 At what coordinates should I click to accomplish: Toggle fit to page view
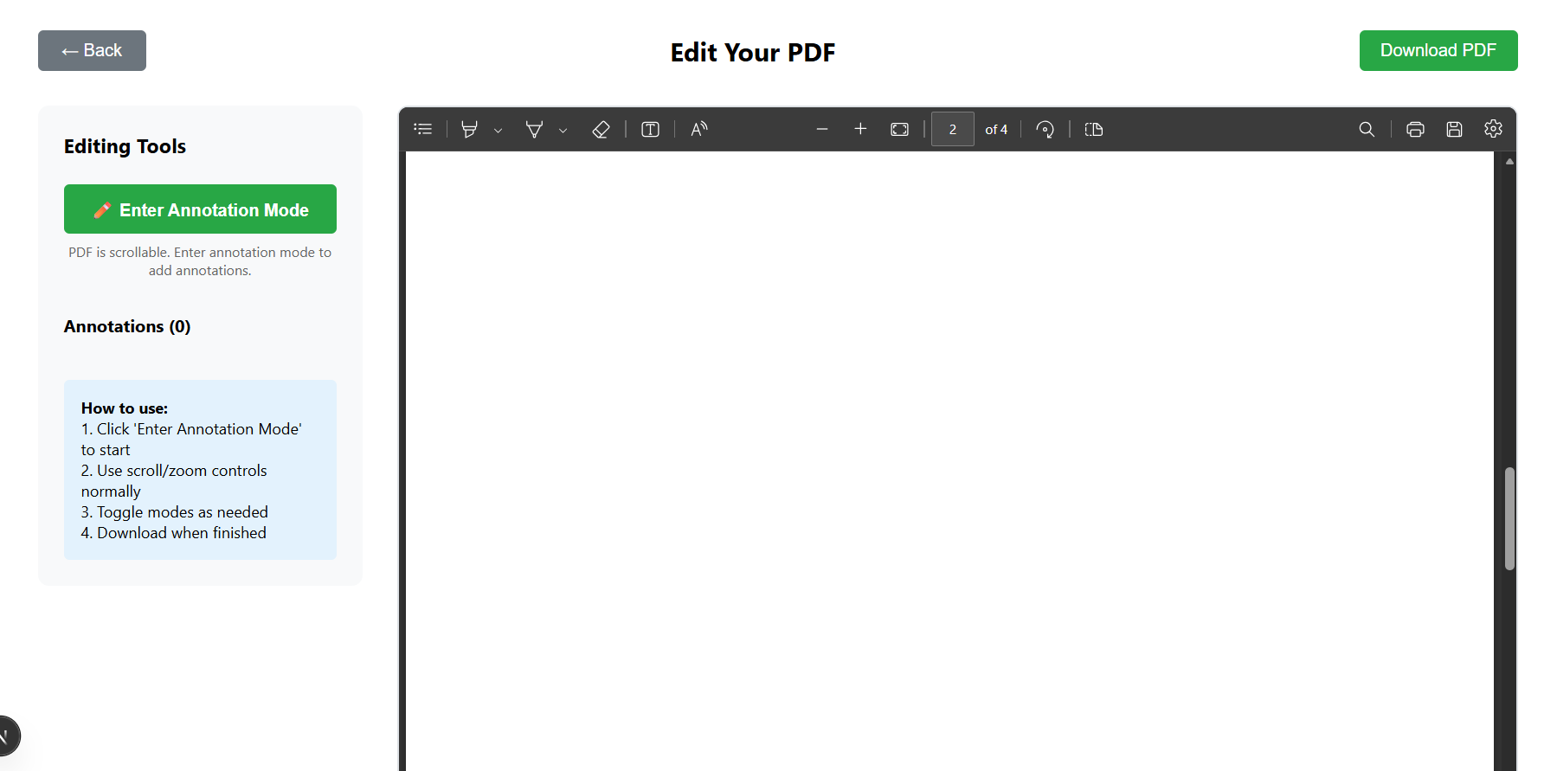tap(899, 129)
